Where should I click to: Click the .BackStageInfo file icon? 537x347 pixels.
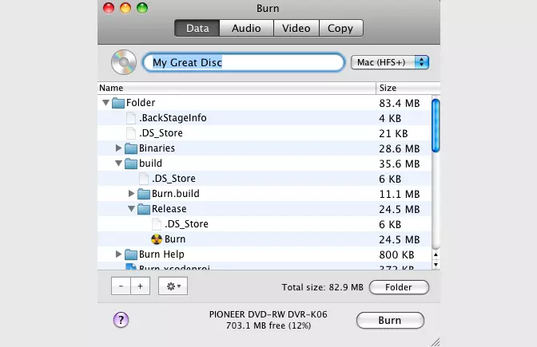coord(131,118)
